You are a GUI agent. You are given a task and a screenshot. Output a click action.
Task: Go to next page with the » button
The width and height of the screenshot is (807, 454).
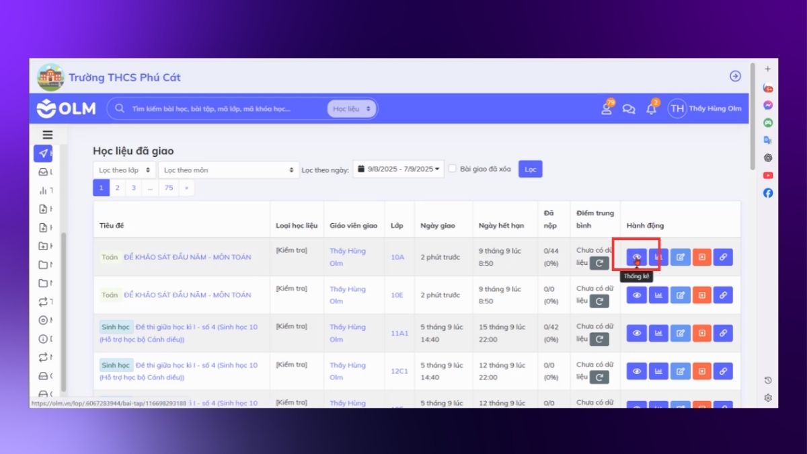[186, 188]
